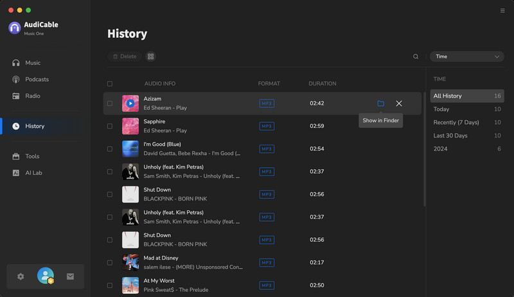Open Sapphire album thumbnail

tap(130, 126)
